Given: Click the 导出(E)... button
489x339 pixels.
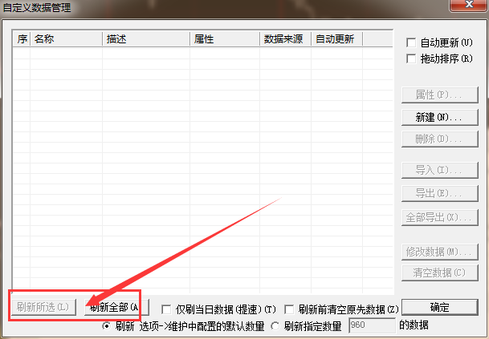Looking at the screenshot, I should click(x=440, y=193).
